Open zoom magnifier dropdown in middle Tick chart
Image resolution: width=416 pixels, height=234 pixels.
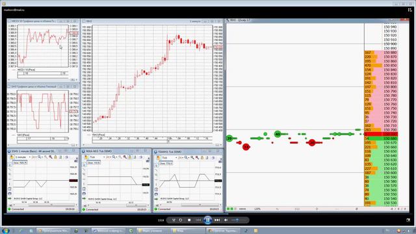click(x=114, y=157)
